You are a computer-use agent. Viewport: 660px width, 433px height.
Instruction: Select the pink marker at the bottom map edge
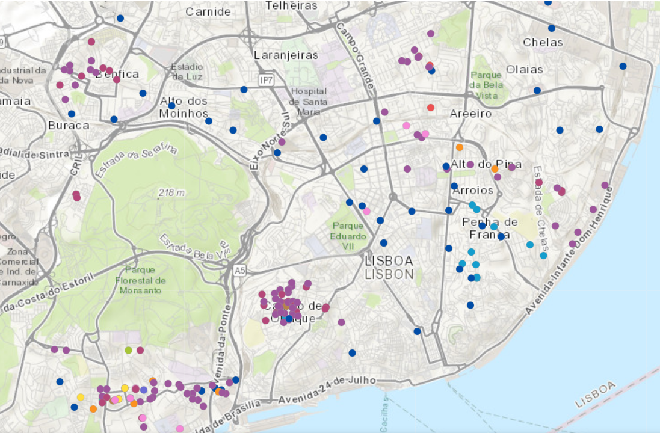point(179,429)
